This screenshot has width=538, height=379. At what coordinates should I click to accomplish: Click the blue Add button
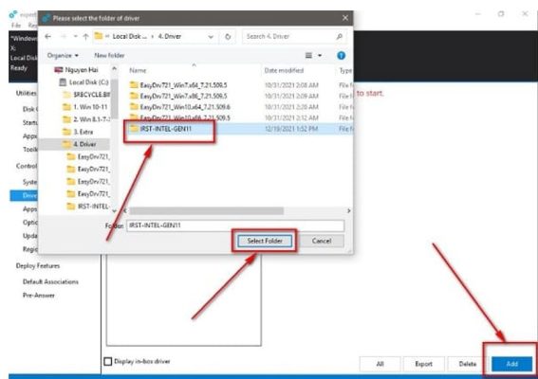coord(511,364)
